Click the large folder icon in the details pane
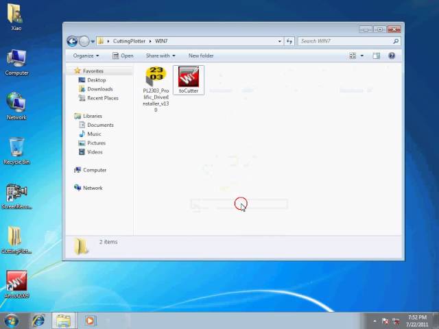This screenshot has height=329, width=439. [81, 247]
